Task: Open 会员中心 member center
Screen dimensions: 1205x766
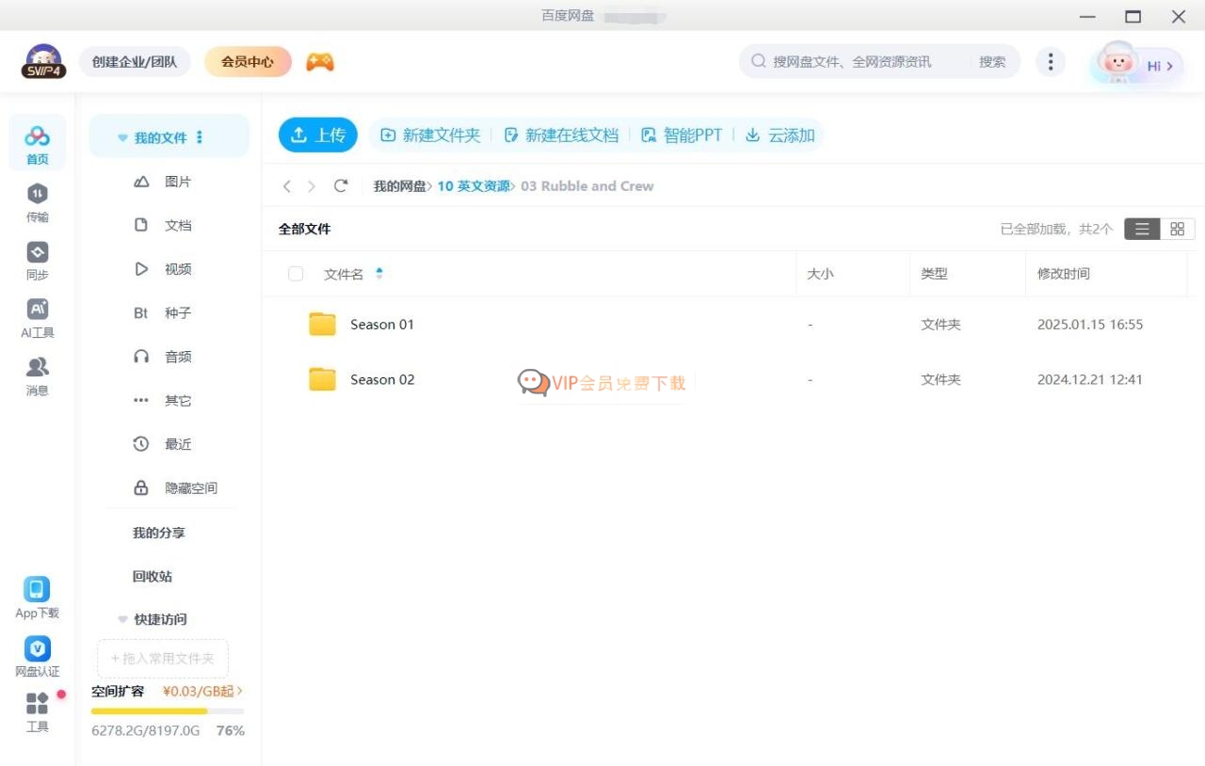Action: pyautogui.click(x=248, y=62)
